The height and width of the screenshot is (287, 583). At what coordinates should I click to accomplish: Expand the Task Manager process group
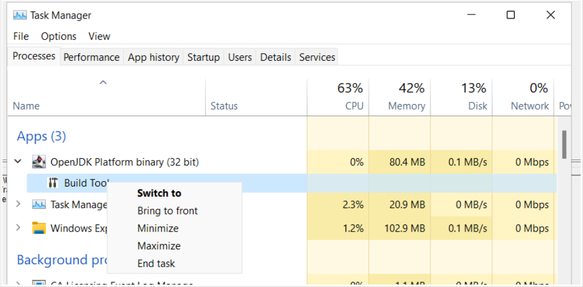pyautogui.click(x=18, y=205)
